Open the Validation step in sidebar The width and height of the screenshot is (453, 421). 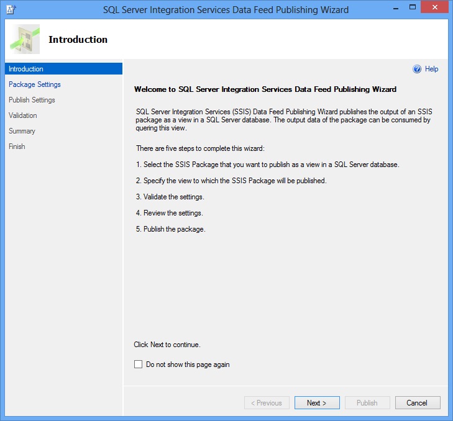point(23,115)
